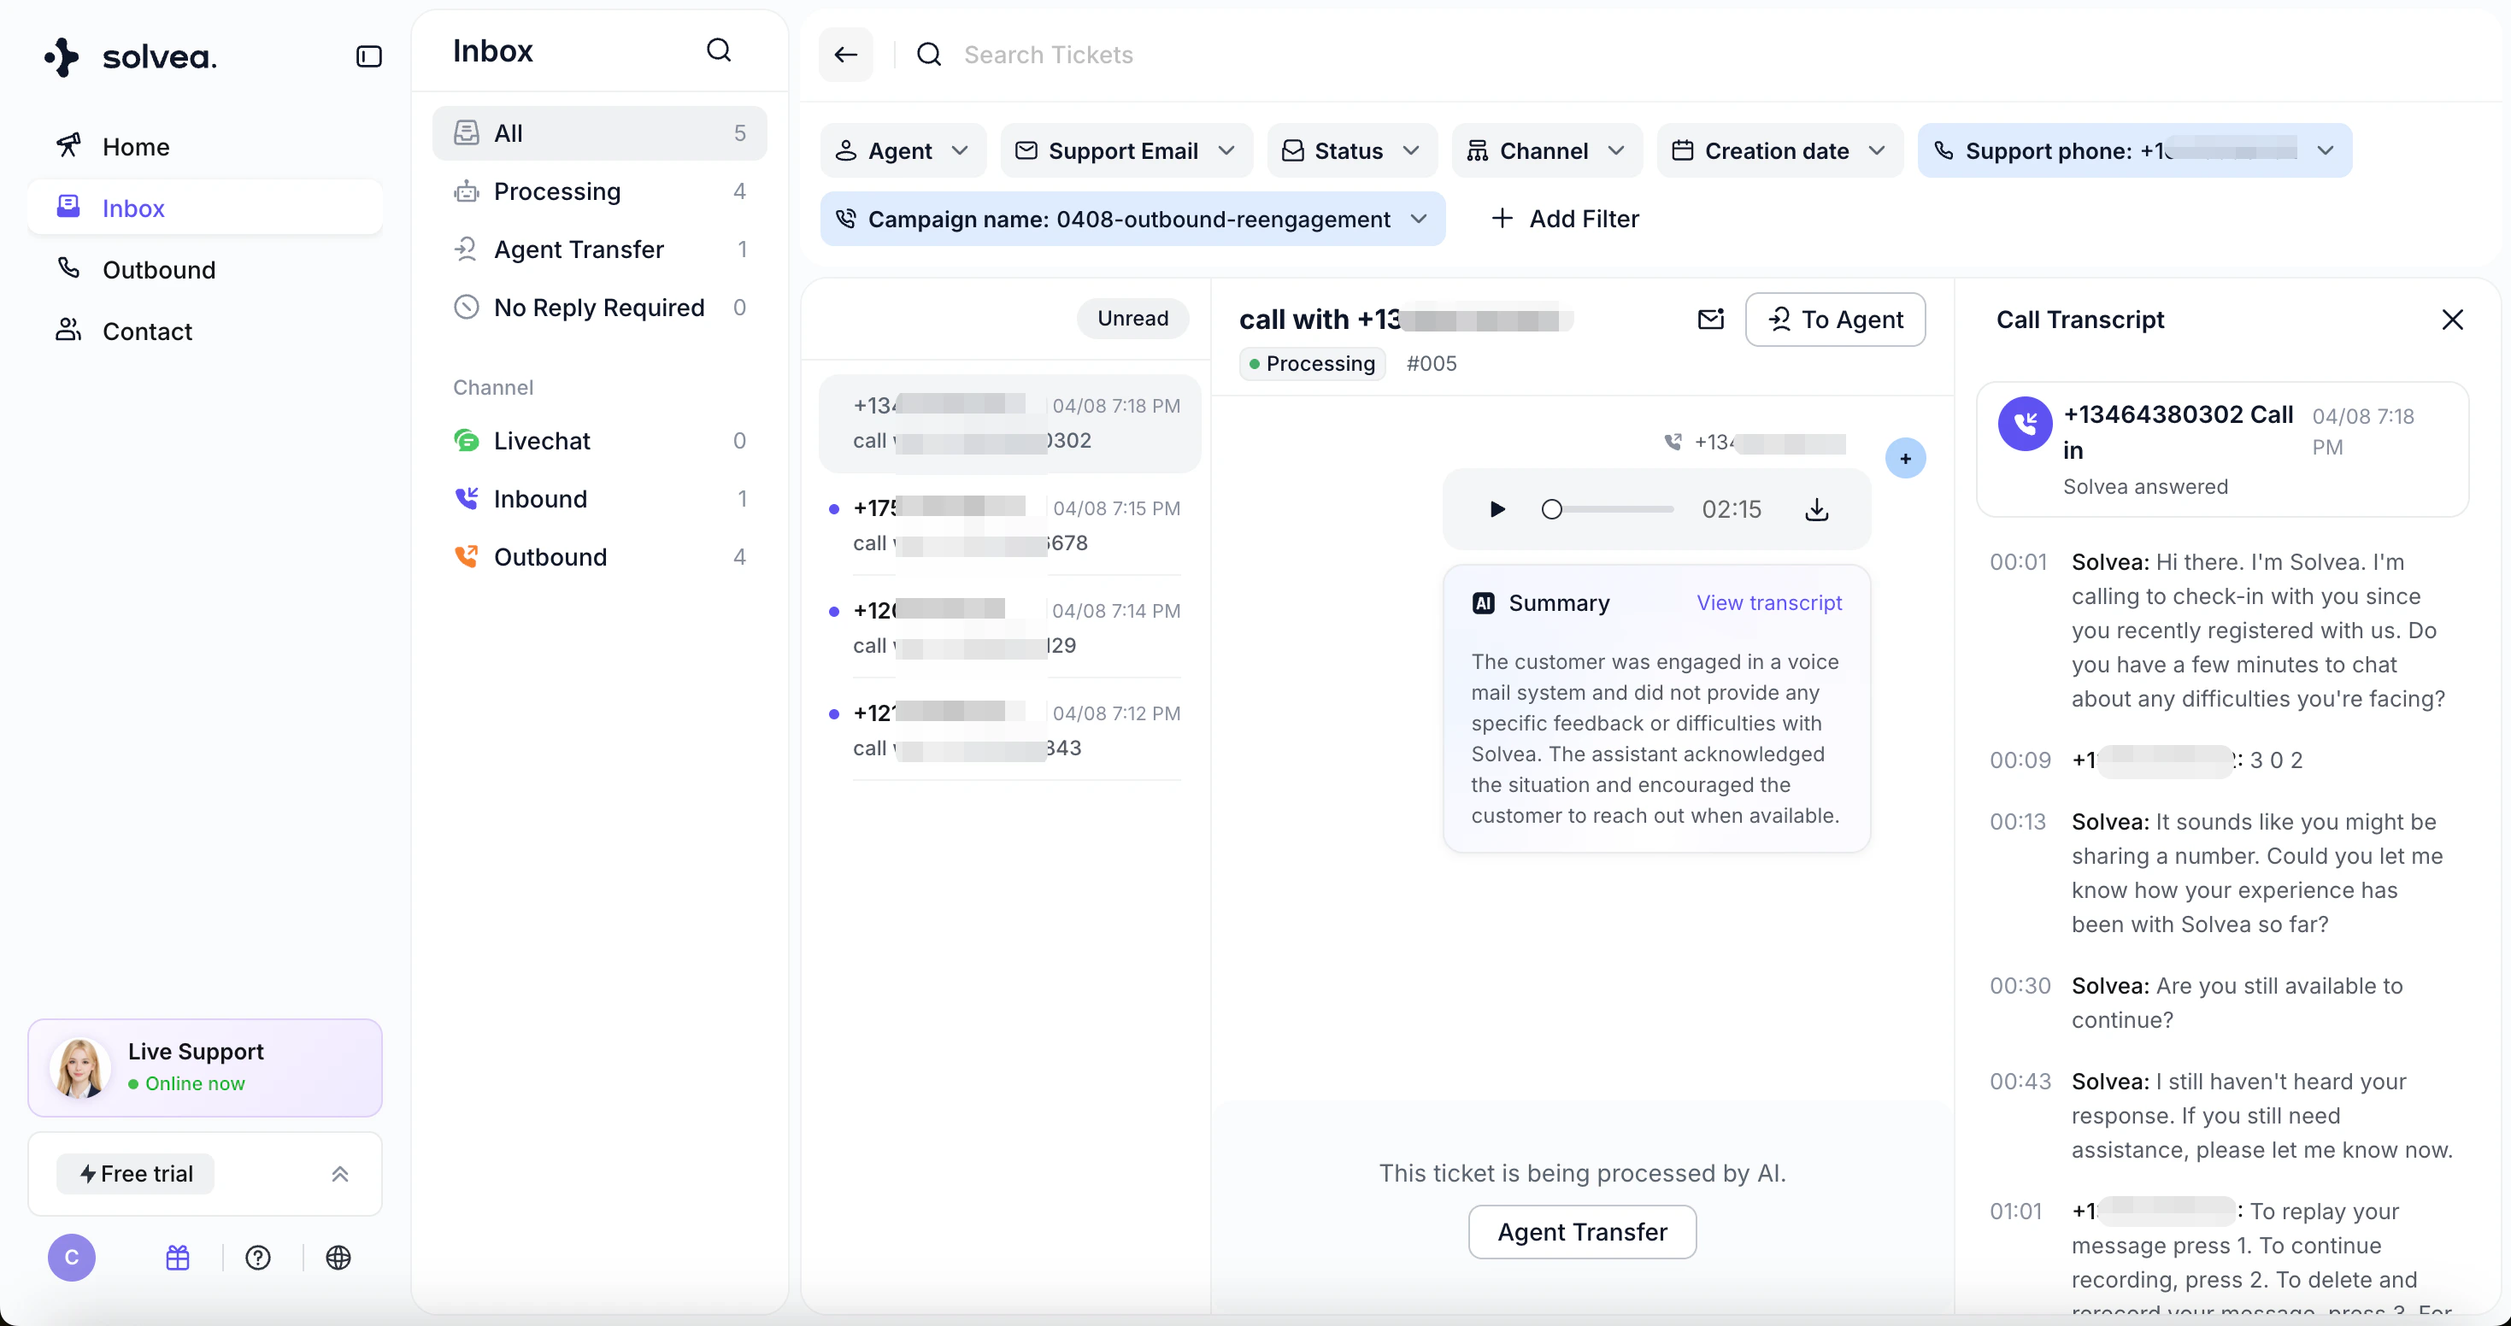Open the help question mark icon
The height and width of the screenshot is (1326, 2511).
point(258,1258)
